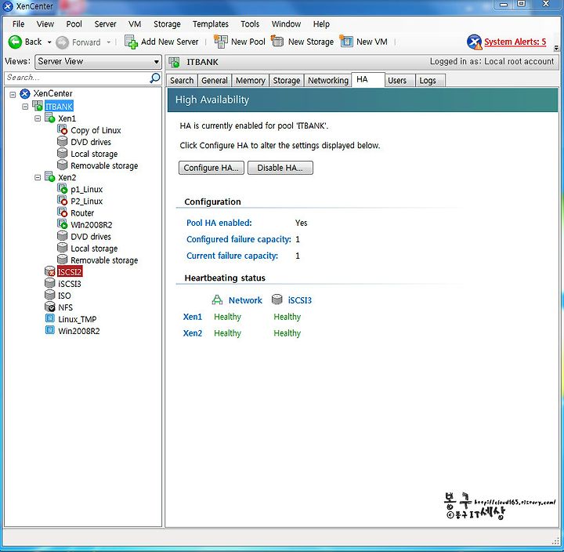Click the iSCSI3 heartbeat storage icon
This screenshot has height=552, width=564.
pyautogui.click(x=277, y=300)
